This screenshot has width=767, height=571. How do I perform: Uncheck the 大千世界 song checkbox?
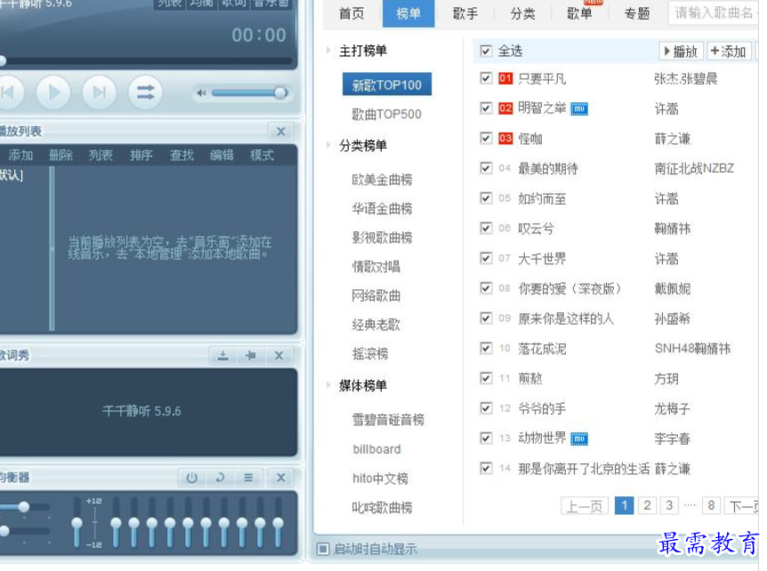pos(486,258)
